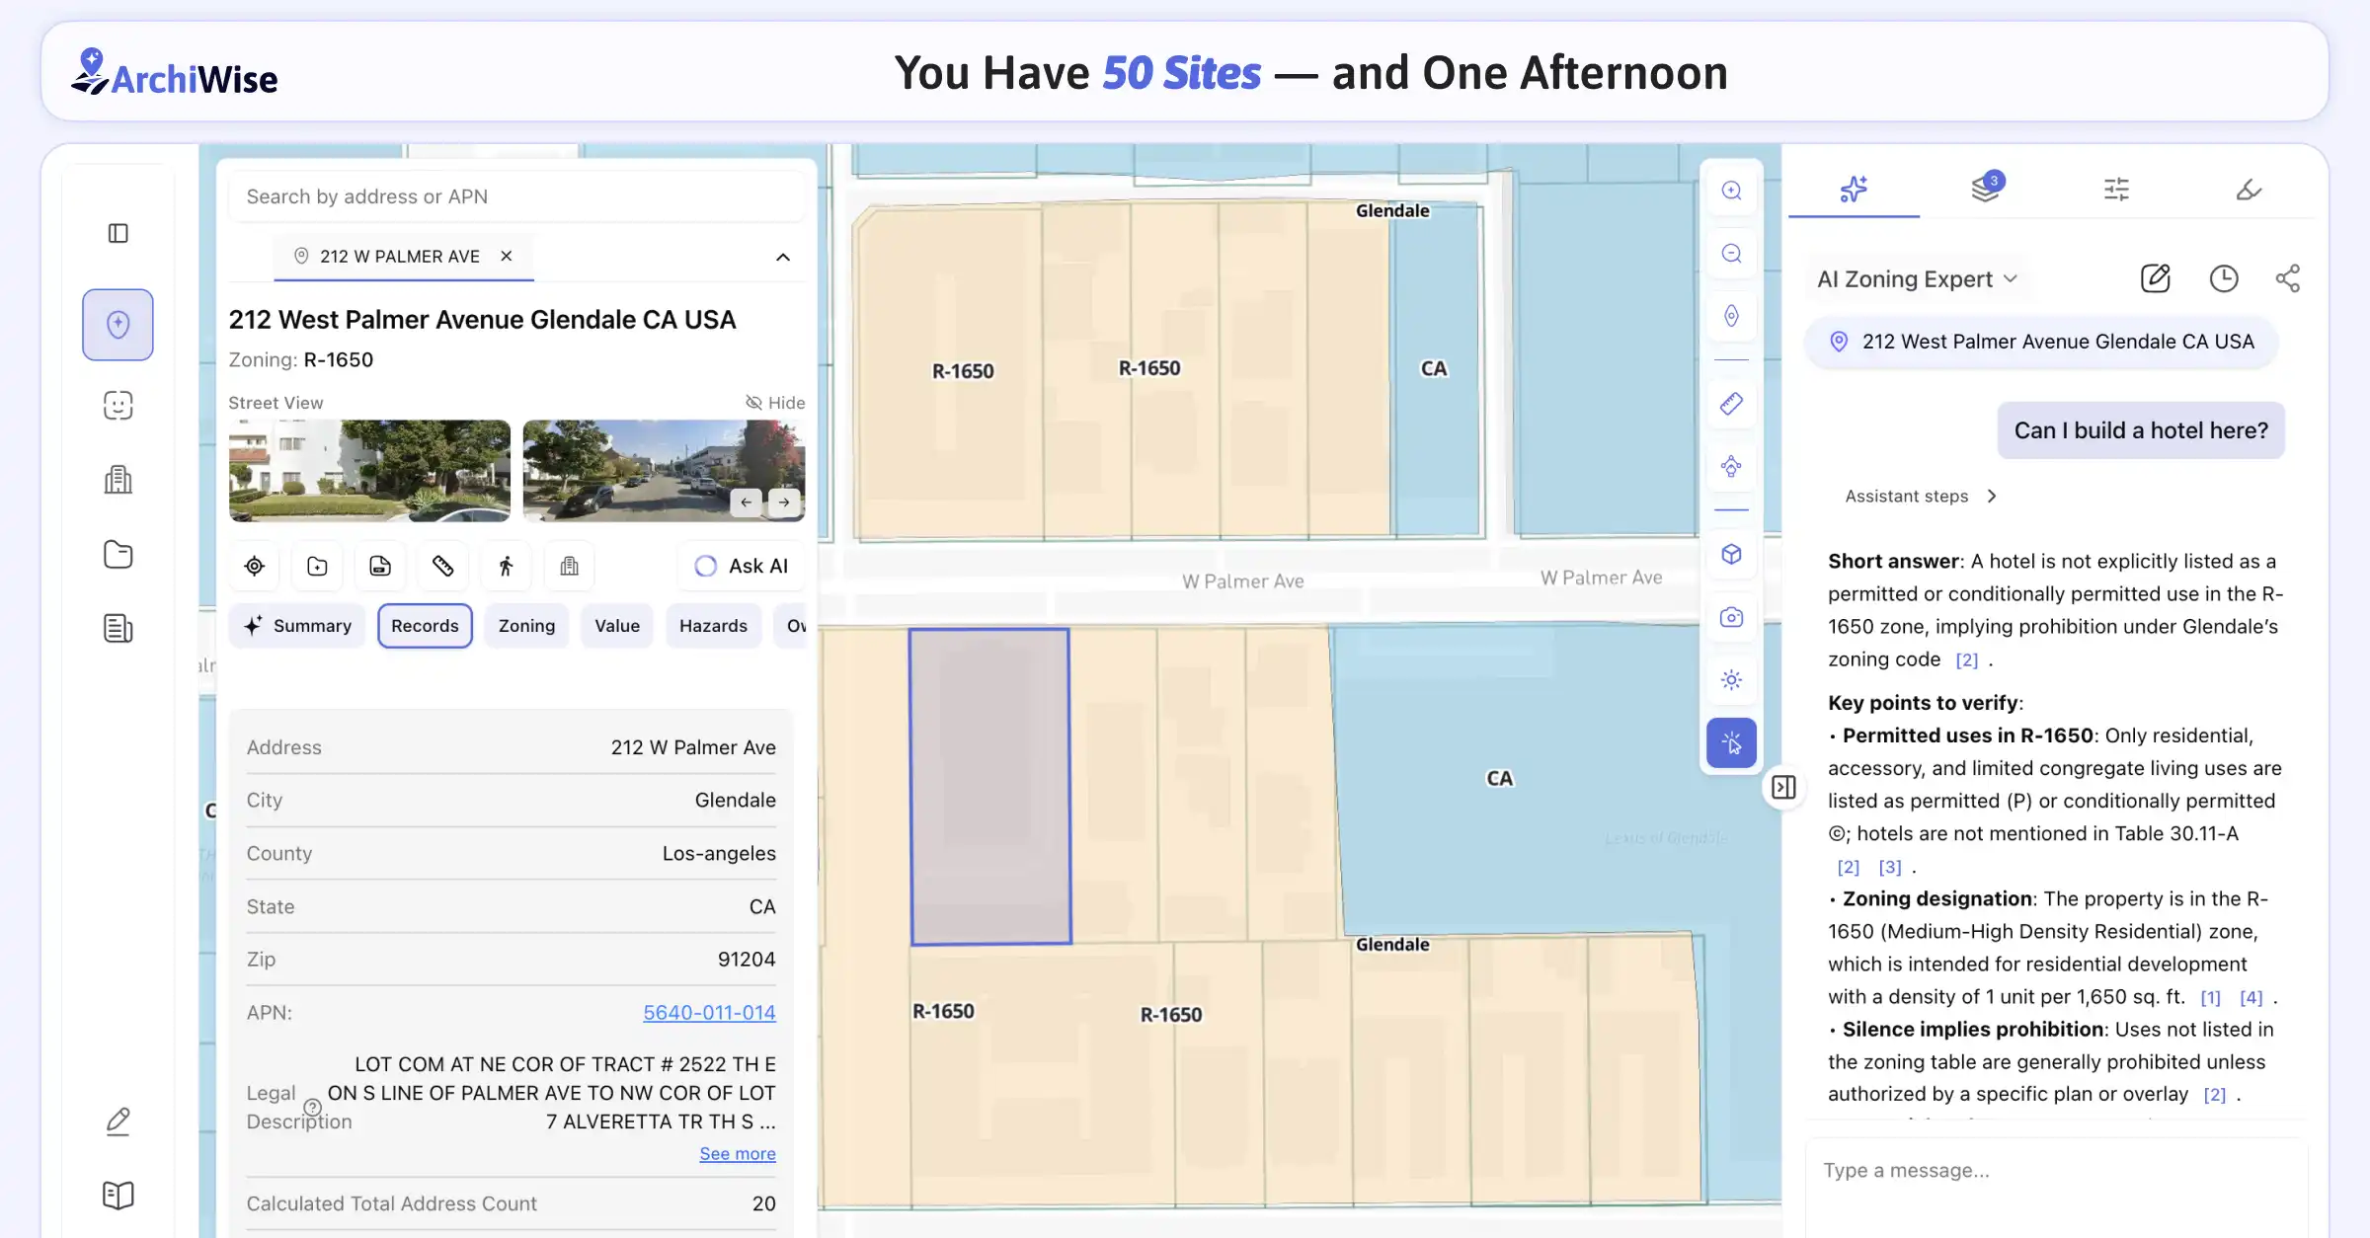Image resolution: width=2370 pixels, height=1238 pixels.
Task: Deselect the highlighted AI cursor map tool
Action: 1731,742
